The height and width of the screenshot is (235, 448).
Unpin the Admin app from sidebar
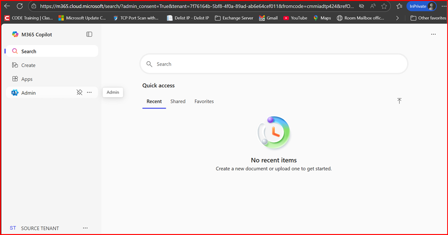79,93
